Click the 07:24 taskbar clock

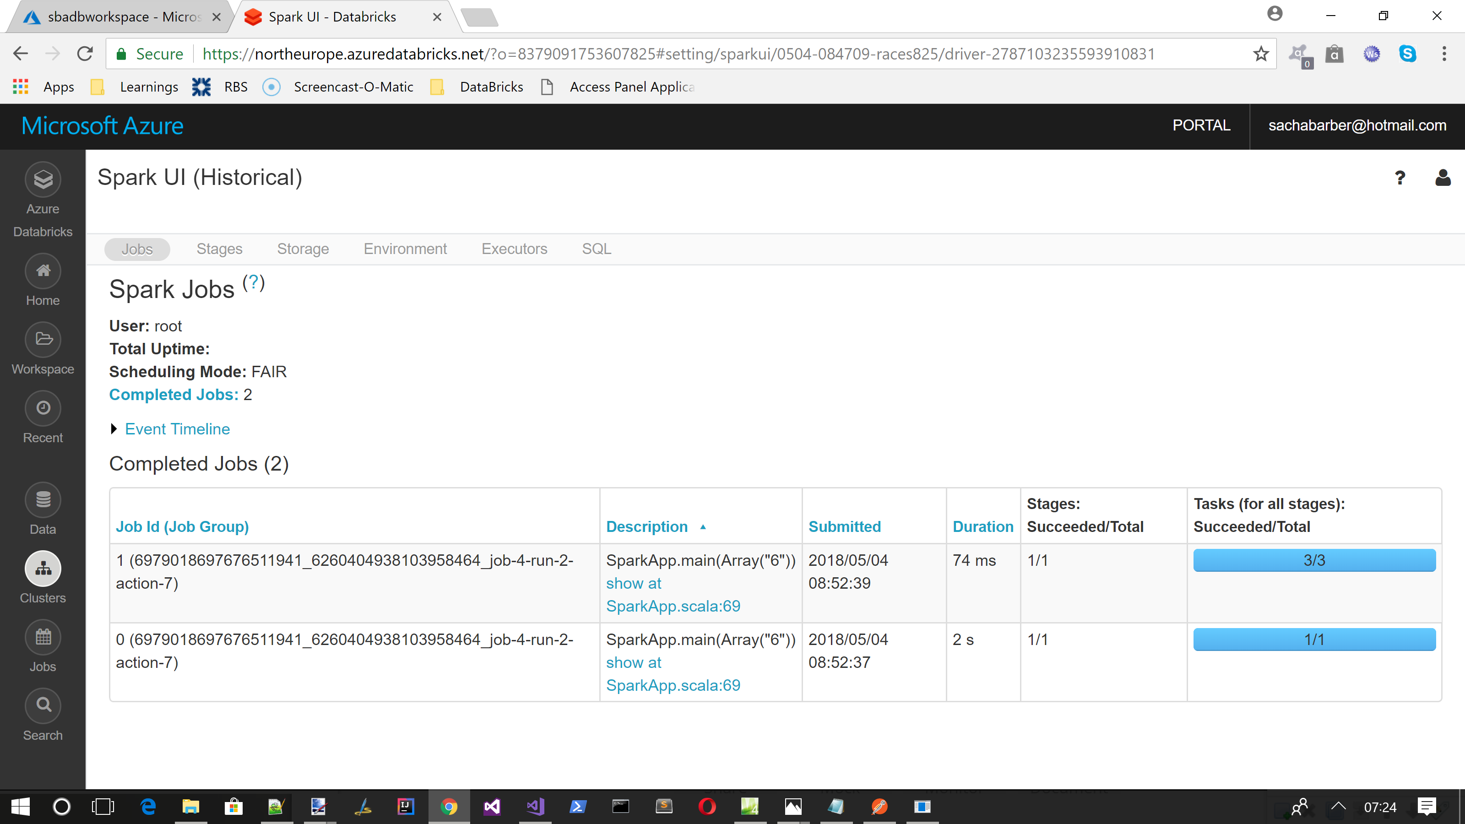pos(1380,807)
